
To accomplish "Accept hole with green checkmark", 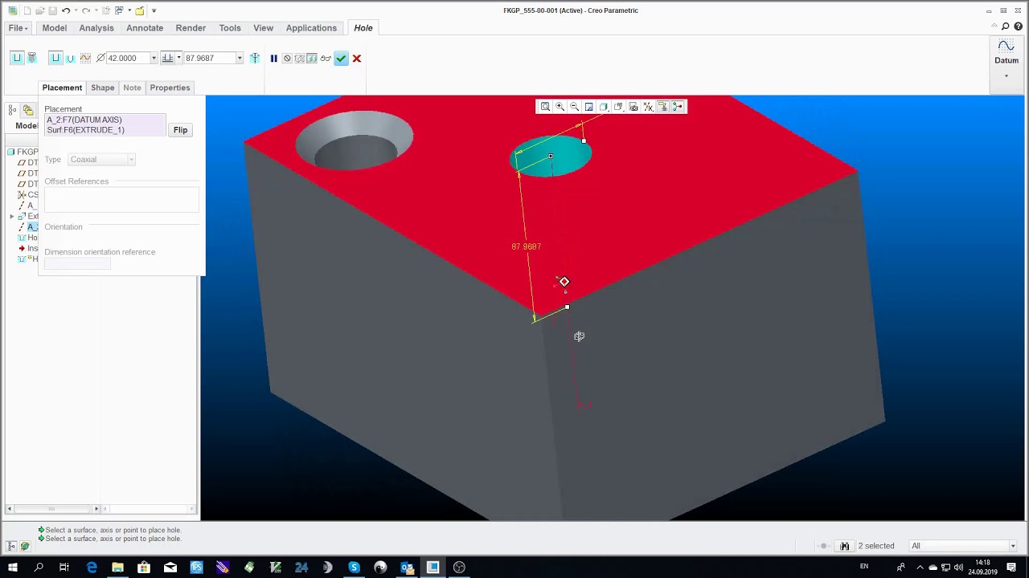I will (342, 58).
